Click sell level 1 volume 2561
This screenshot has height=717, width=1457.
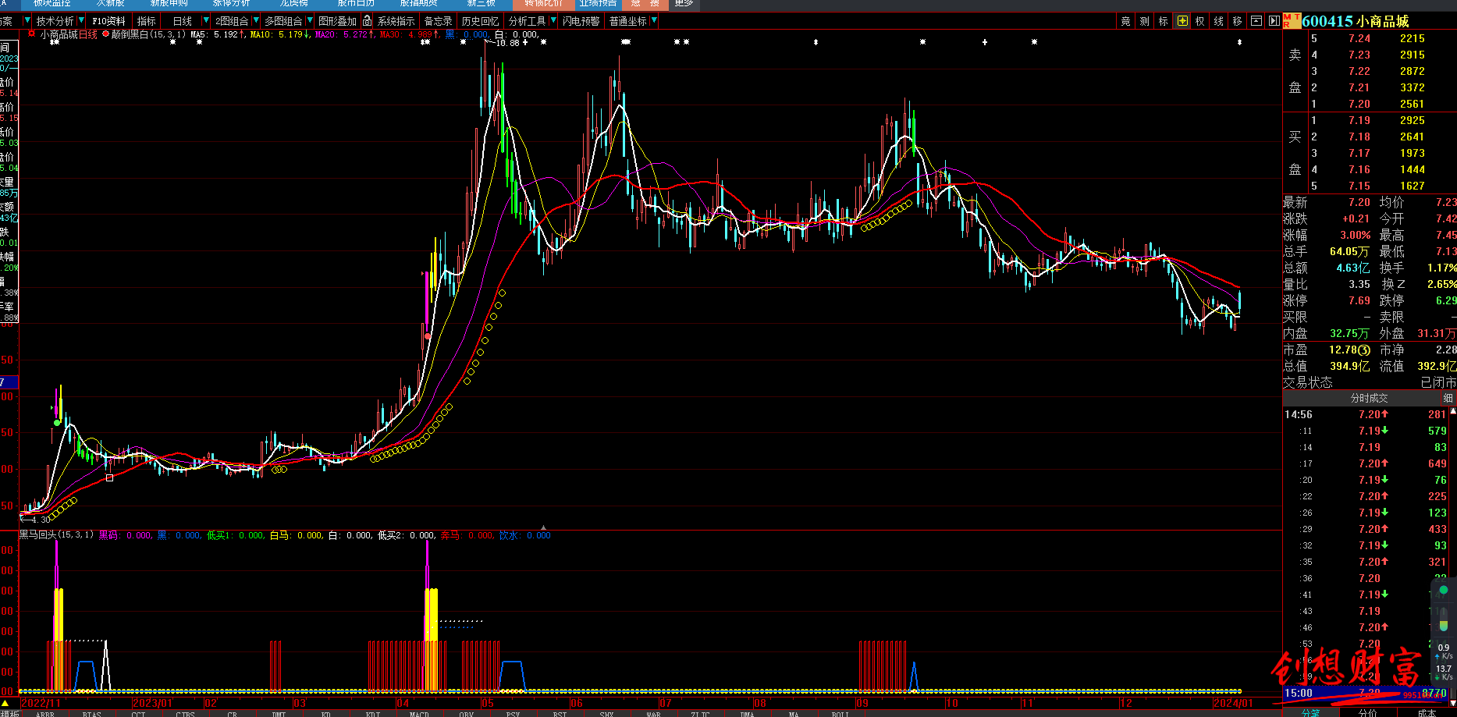pos(1413,104)
